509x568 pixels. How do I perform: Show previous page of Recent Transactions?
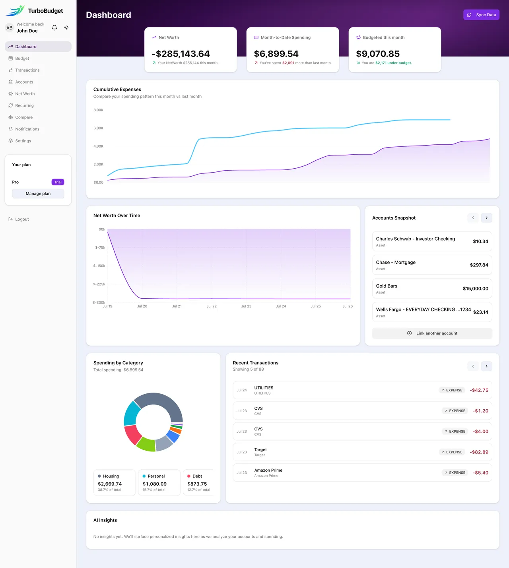[x=473, y=366]
